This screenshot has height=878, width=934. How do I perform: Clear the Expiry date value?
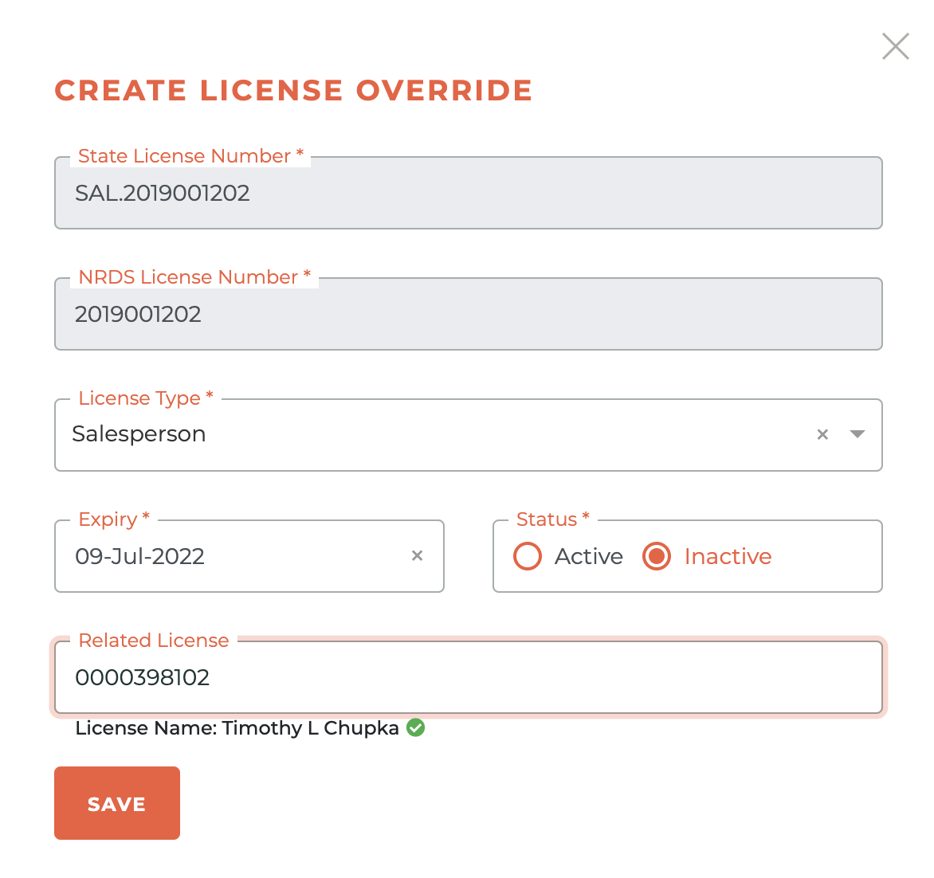[417, 556]
